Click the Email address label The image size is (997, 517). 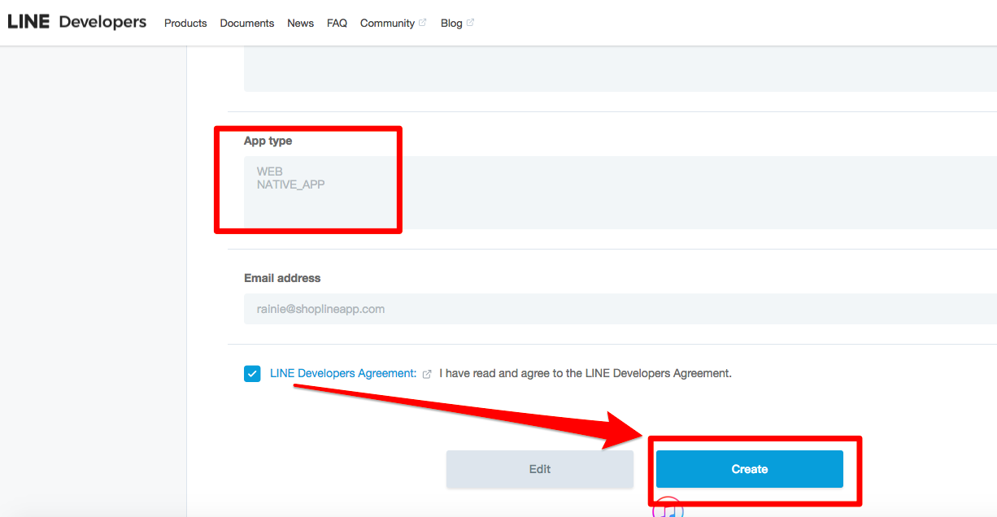(x=282, y=278)
